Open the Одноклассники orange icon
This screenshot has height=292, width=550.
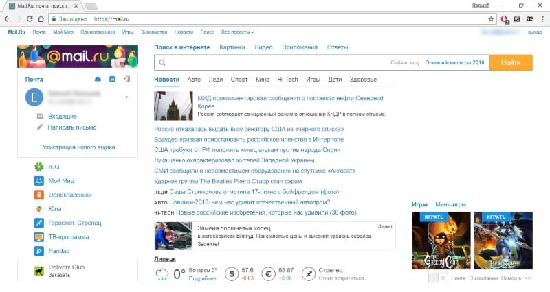pyautogui.click(x=39, y=195)
